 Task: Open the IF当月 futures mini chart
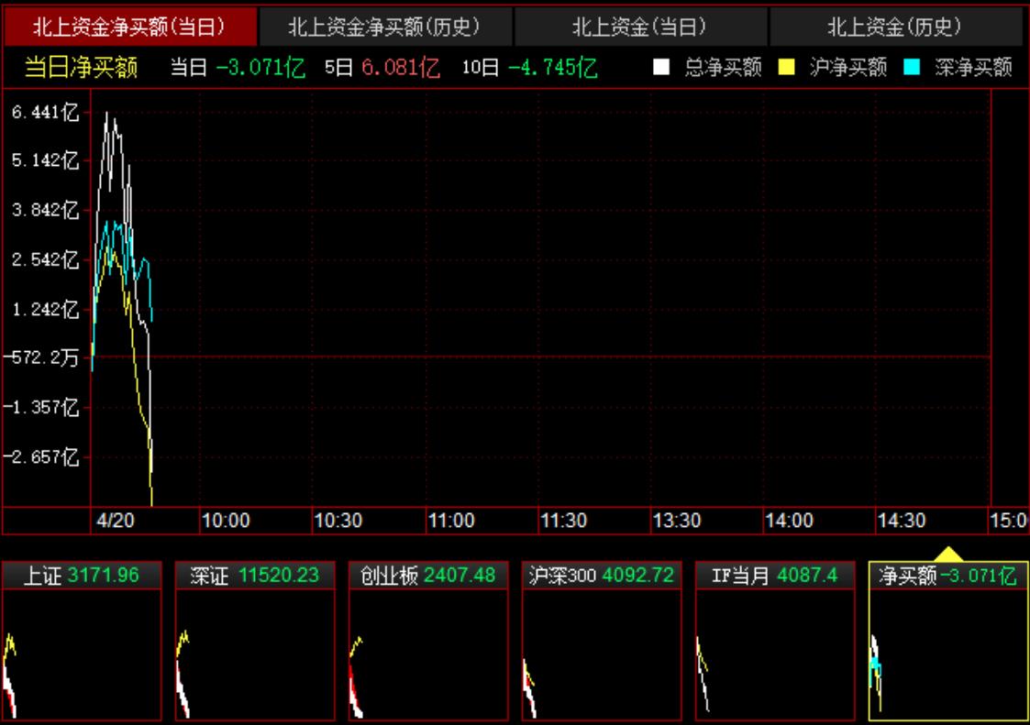tap(774, 642)
